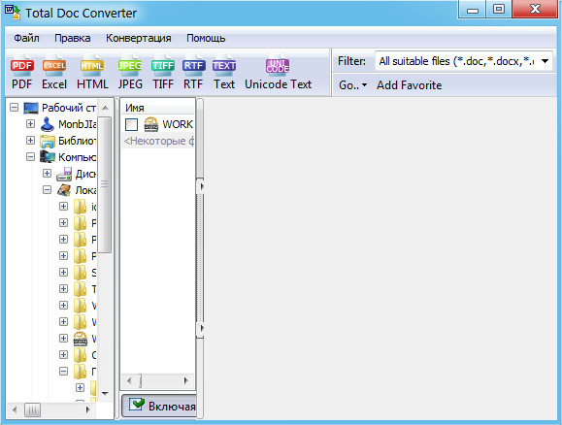
Task: Select the MonbJIa user icon in tree
Action: coord(48,124)
